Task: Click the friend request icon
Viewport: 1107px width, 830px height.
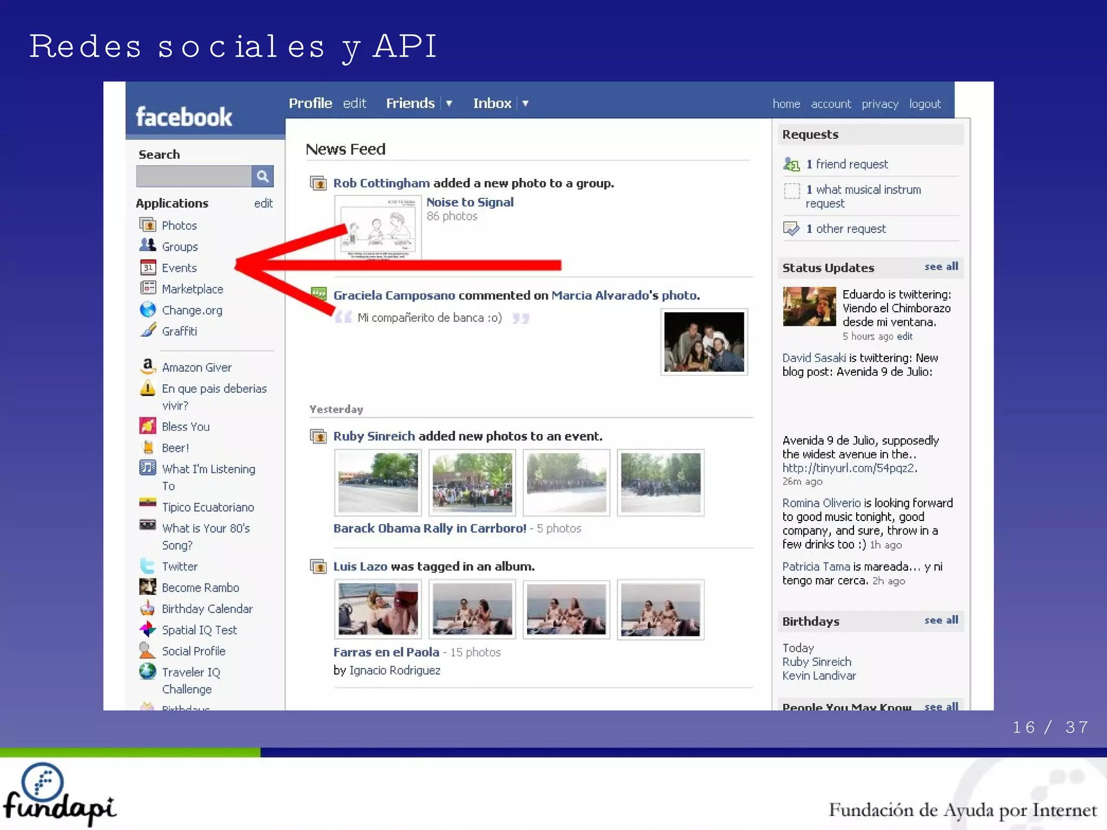Action: click(x=791, y=164)
